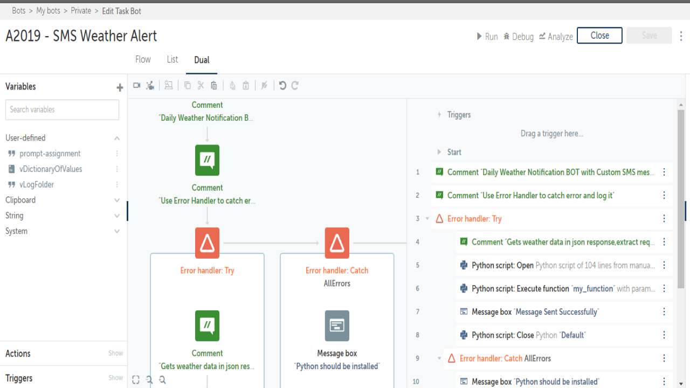
Task: Expand the Clipboard variables section
Action: [x=117, y=200]
